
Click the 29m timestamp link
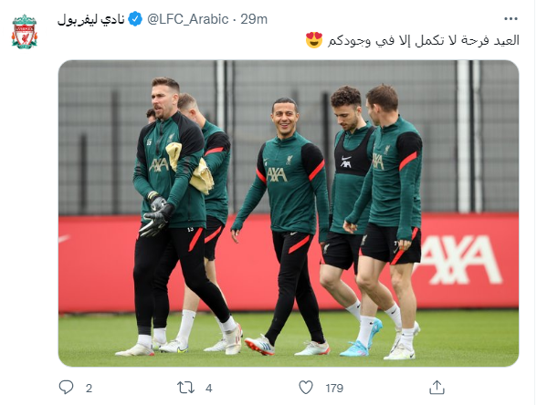coord(254,19)
